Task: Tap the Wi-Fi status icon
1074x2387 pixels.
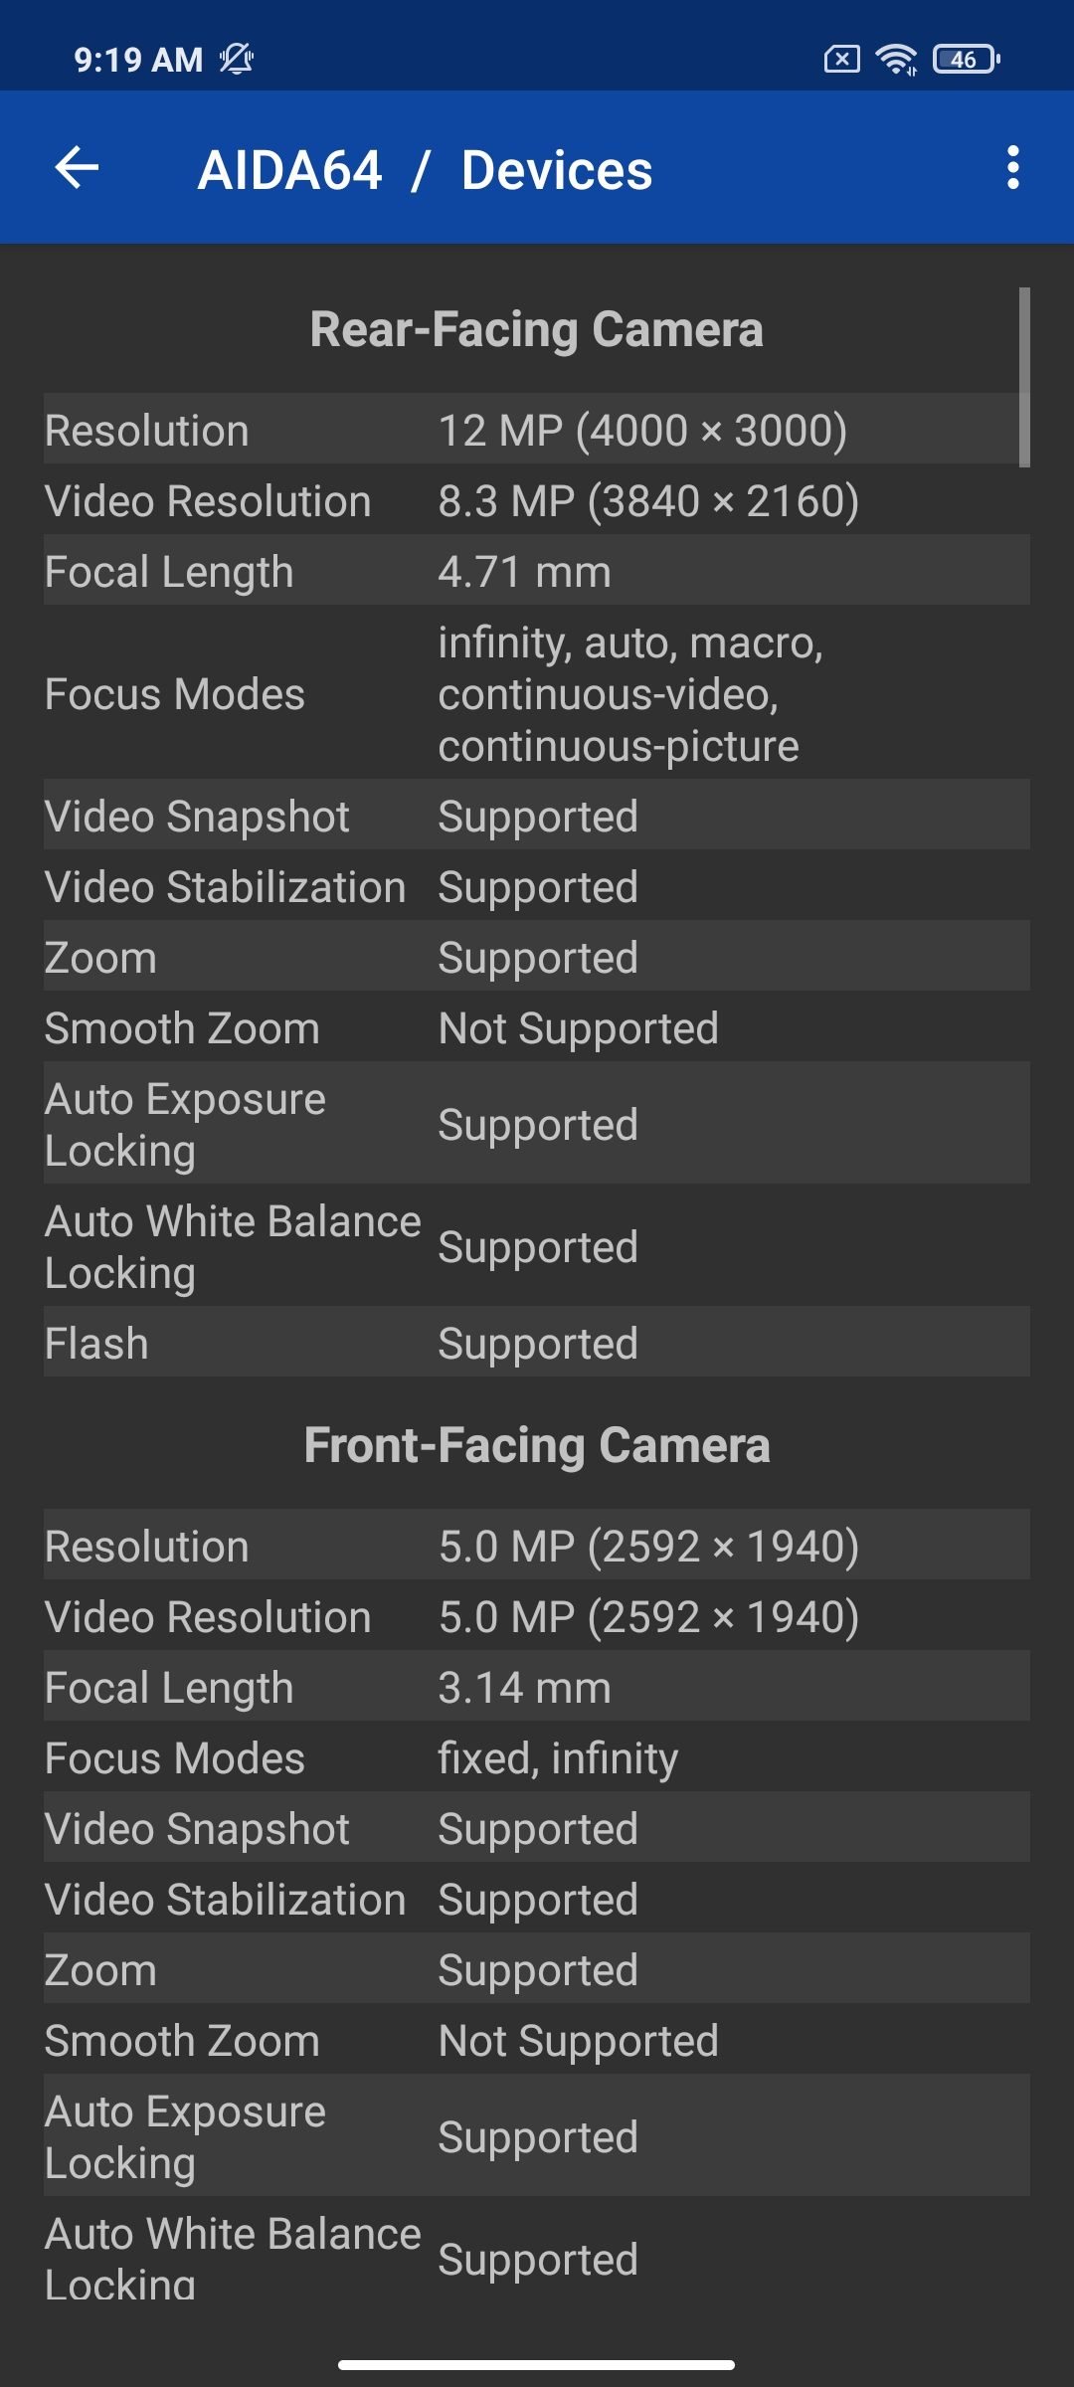Action: 896,60
